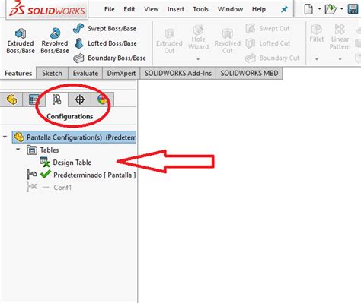Choose the Swept Boss/Base tool

104,28
